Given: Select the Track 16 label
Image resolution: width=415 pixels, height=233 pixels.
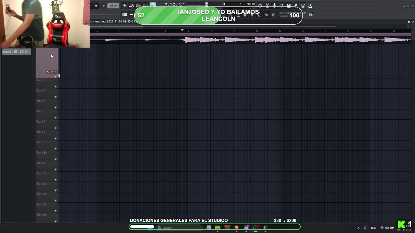Looking at the screenshot, I should [x=41, y=215].
